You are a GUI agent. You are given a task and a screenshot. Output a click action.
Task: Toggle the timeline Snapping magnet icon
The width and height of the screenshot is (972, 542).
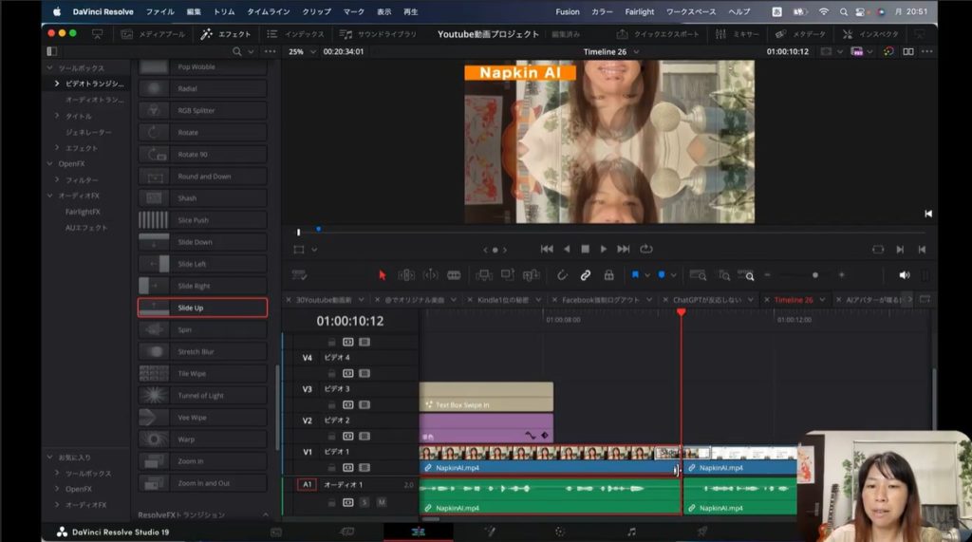(x=562, y=275)
